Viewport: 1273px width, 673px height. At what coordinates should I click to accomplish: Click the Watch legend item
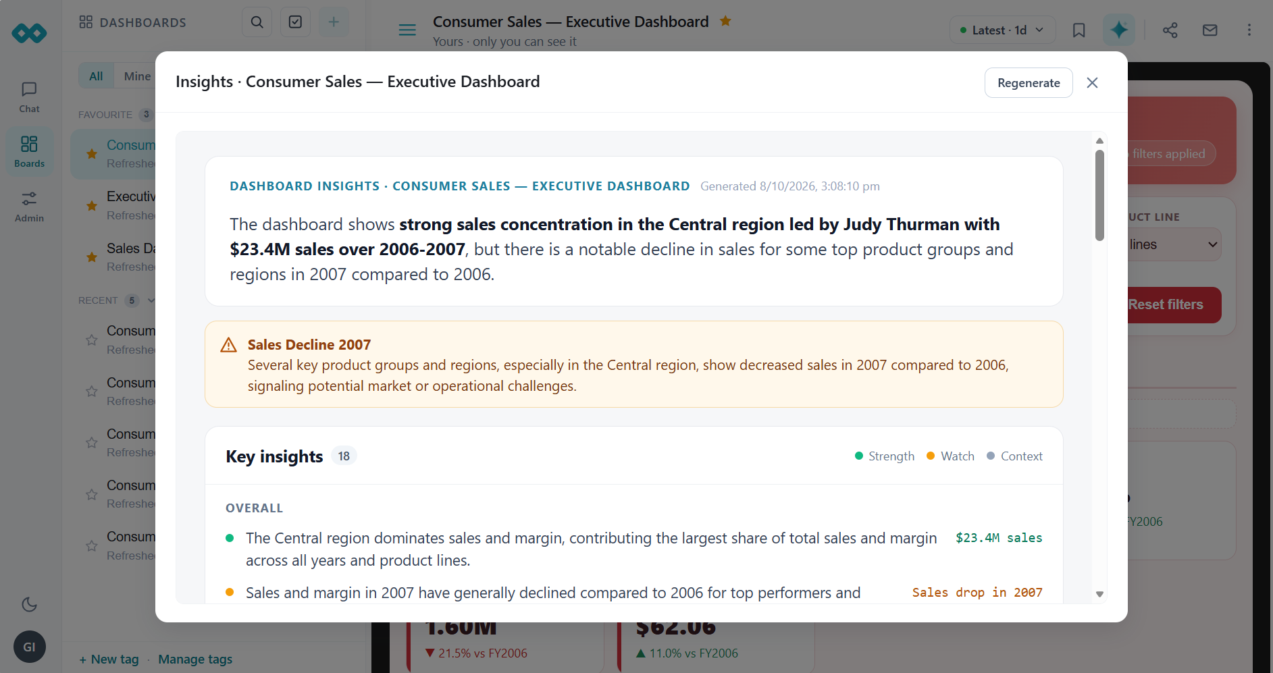pos(950,456)
